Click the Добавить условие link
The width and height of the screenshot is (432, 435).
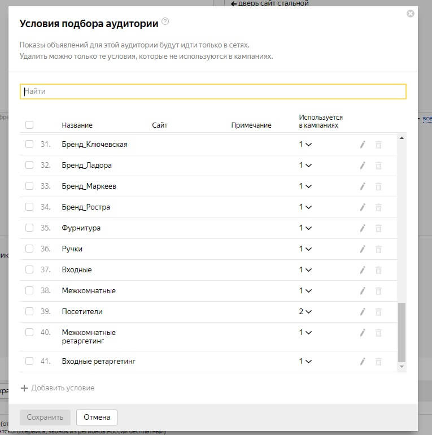coord(58,388)
